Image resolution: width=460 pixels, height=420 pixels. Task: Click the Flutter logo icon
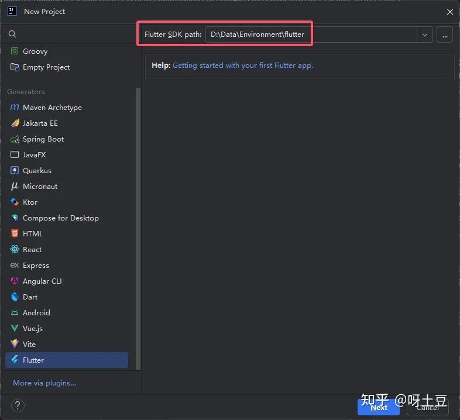click(15, 360)
